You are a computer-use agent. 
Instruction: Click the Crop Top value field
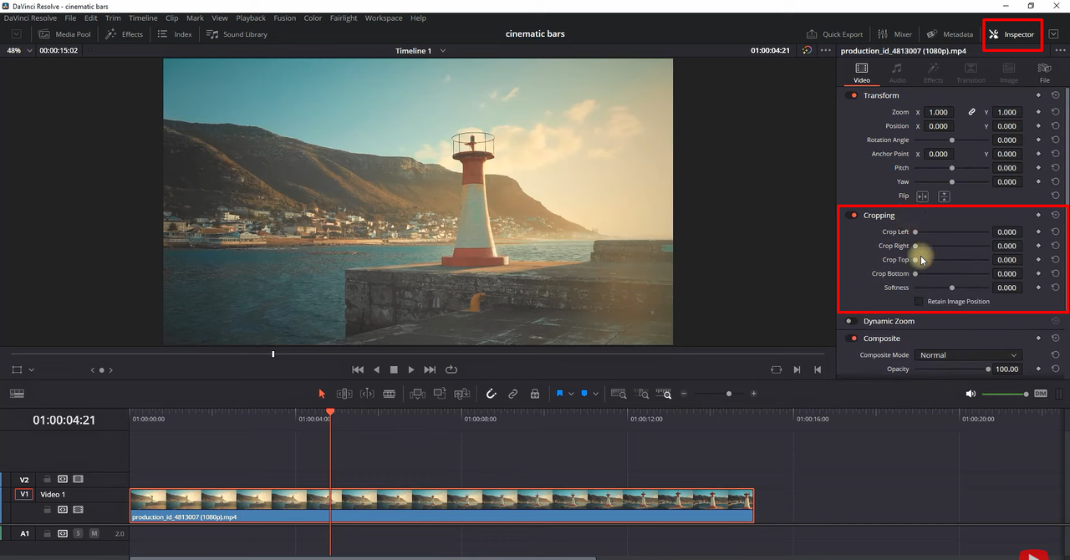tap(1006, 260)
